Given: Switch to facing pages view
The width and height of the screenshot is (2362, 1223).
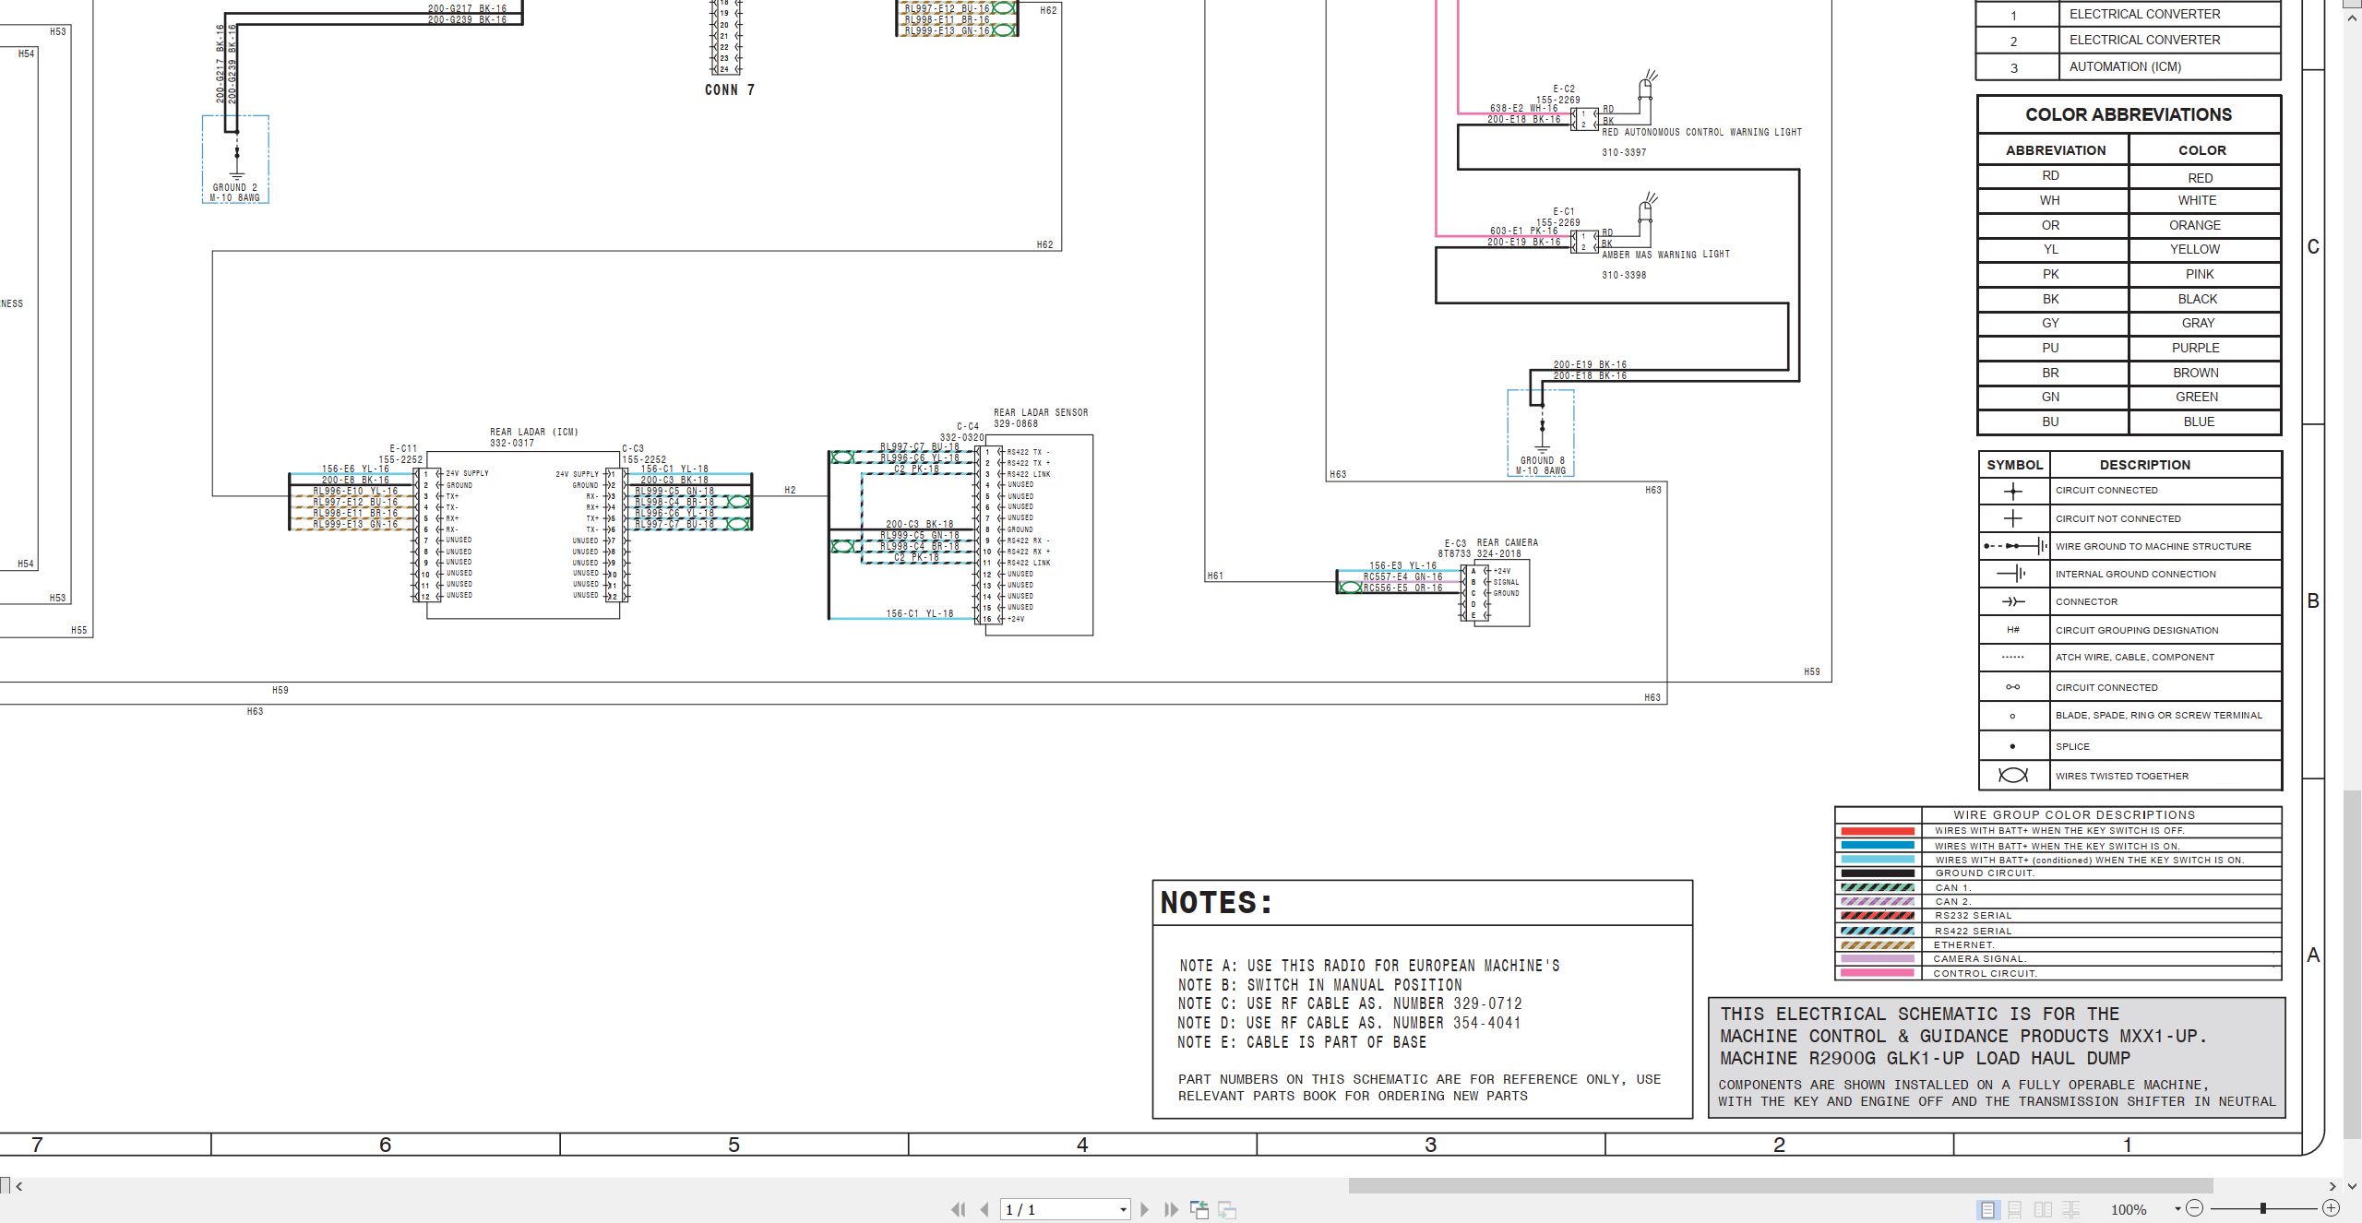Looking at the screenshot, I should tap(2044, 1209).
